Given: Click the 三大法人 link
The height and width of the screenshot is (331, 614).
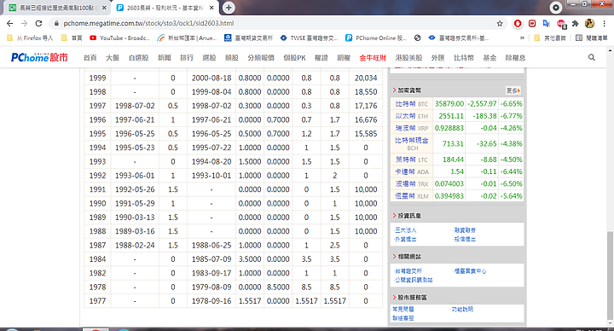Looking at the screenshot, I should click(405, 230).
